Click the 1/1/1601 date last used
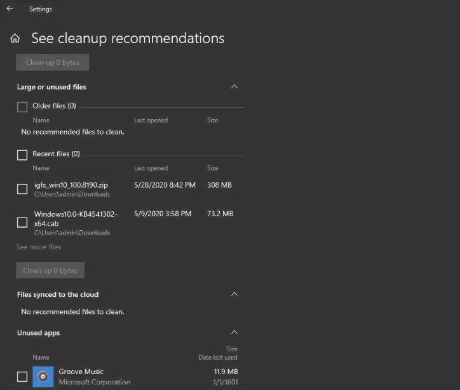This screenshot has width=460, height=390. (x=226, y=382)
